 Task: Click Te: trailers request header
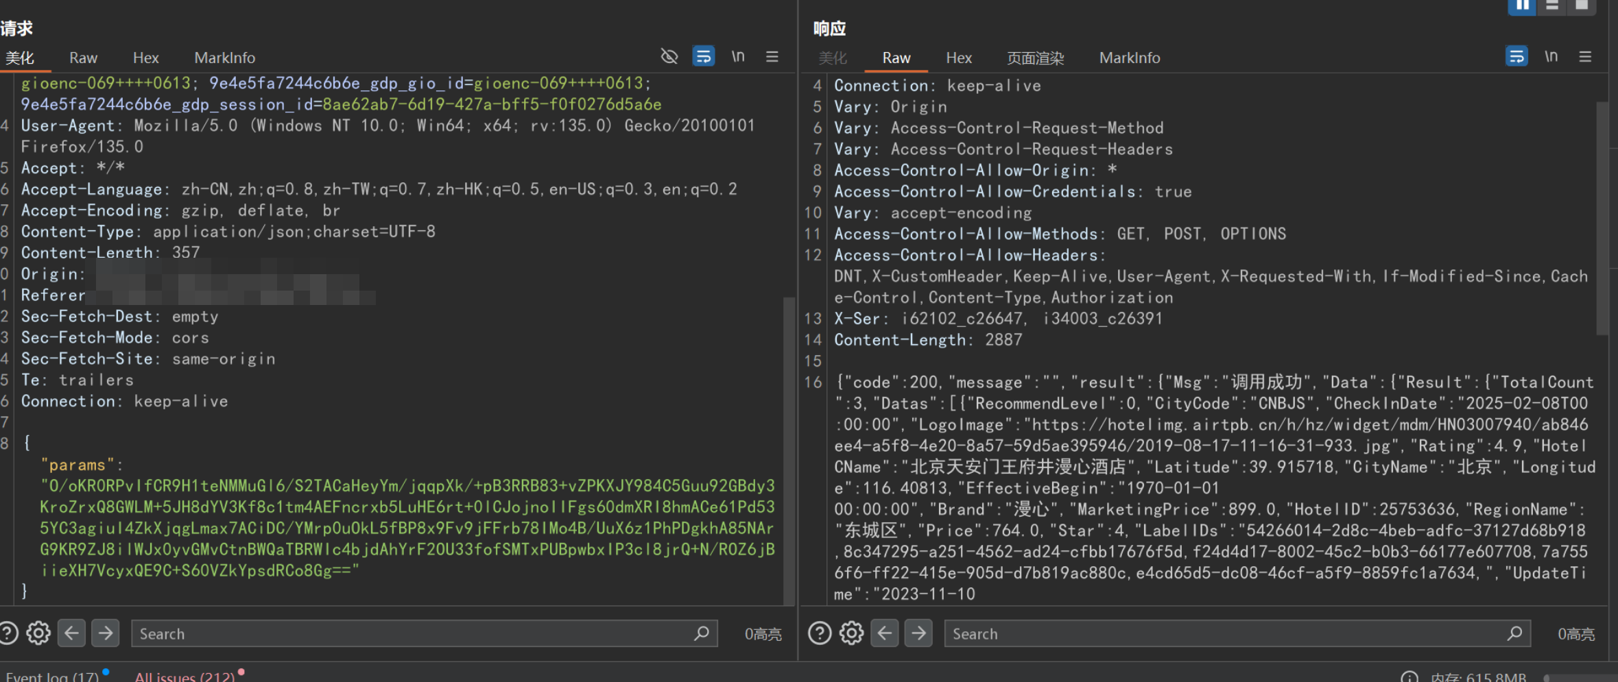(x=77, y=380)
